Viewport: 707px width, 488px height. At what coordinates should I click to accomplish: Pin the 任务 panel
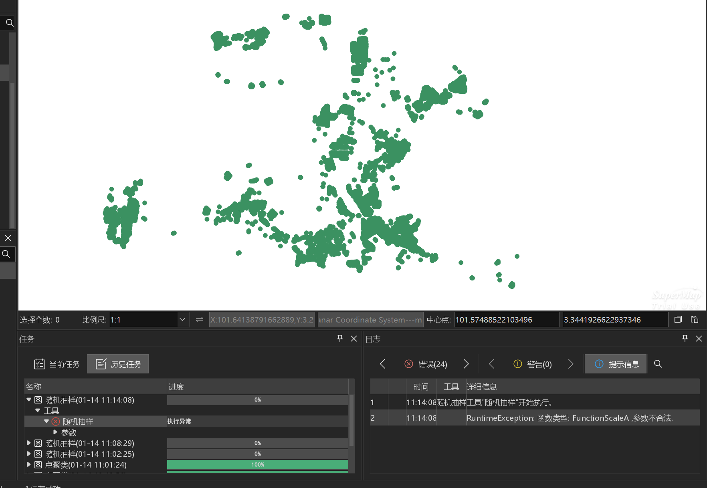340,339
